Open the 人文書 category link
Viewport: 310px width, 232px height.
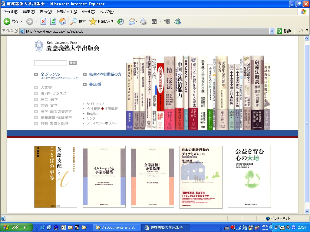point(46,87)
